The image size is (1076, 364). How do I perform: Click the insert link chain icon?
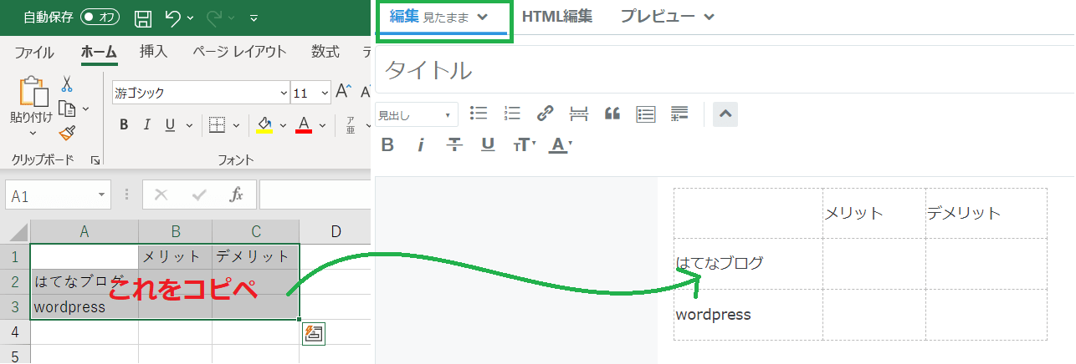pyautogui.click(x=545, y=114)
